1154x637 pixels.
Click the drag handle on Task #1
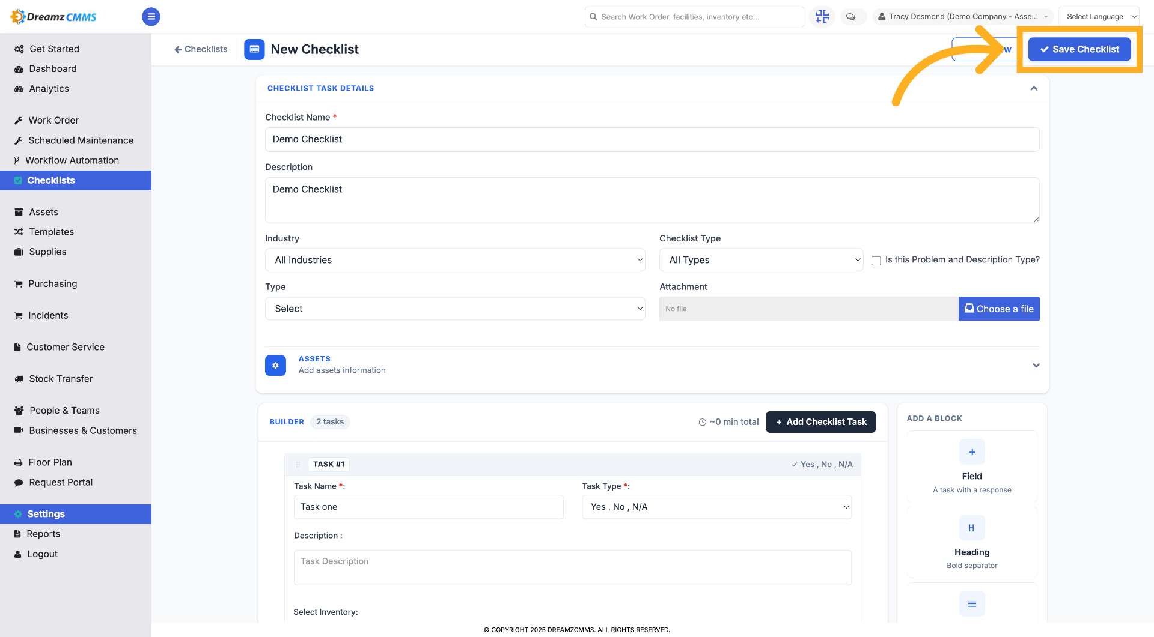tap(298, 464)
